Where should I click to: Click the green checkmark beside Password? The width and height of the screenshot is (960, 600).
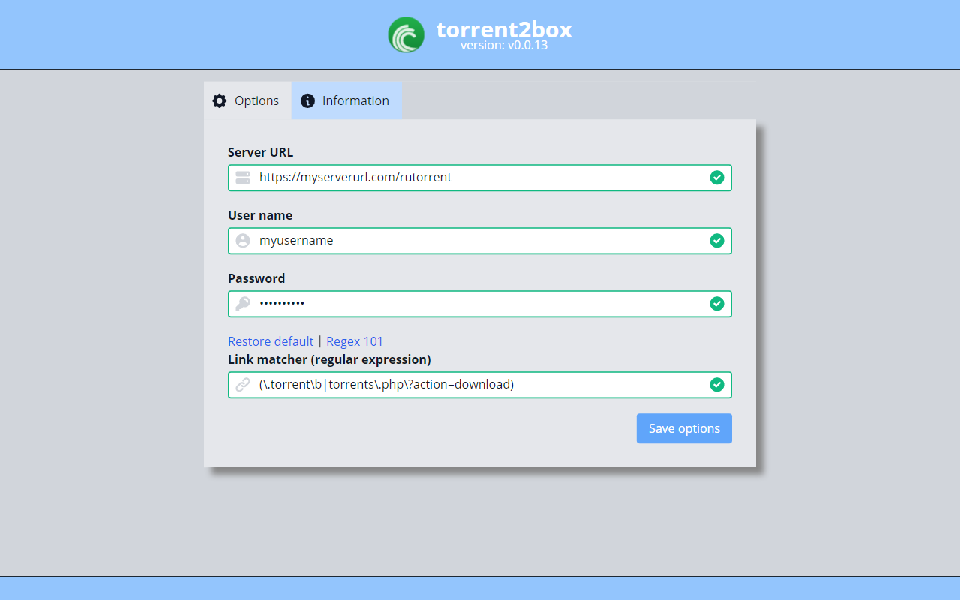coord(717,304)
